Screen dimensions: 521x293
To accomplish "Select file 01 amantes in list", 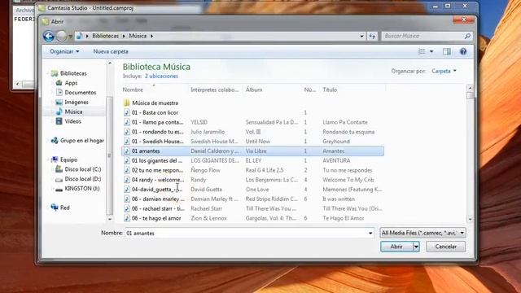I will [253, 151].
